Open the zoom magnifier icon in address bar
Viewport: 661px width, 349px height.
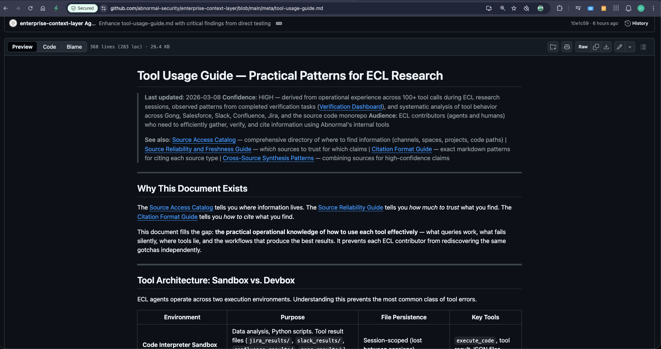(502, 8)
